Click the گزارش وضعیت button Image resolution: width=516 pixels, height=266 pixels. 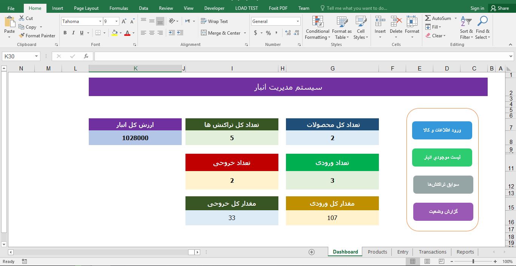[443, 212]
